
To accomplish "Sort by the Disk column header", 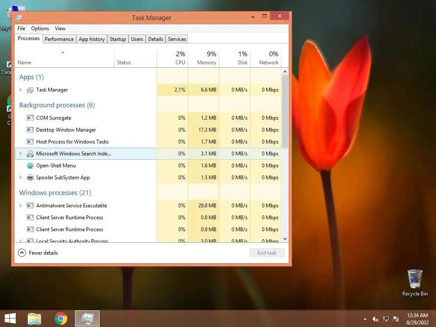I will pos(235,58).
